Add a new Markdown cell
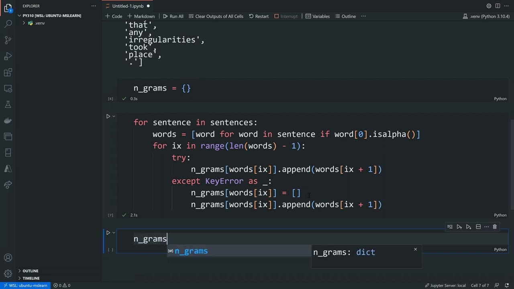 pos(141,16)
